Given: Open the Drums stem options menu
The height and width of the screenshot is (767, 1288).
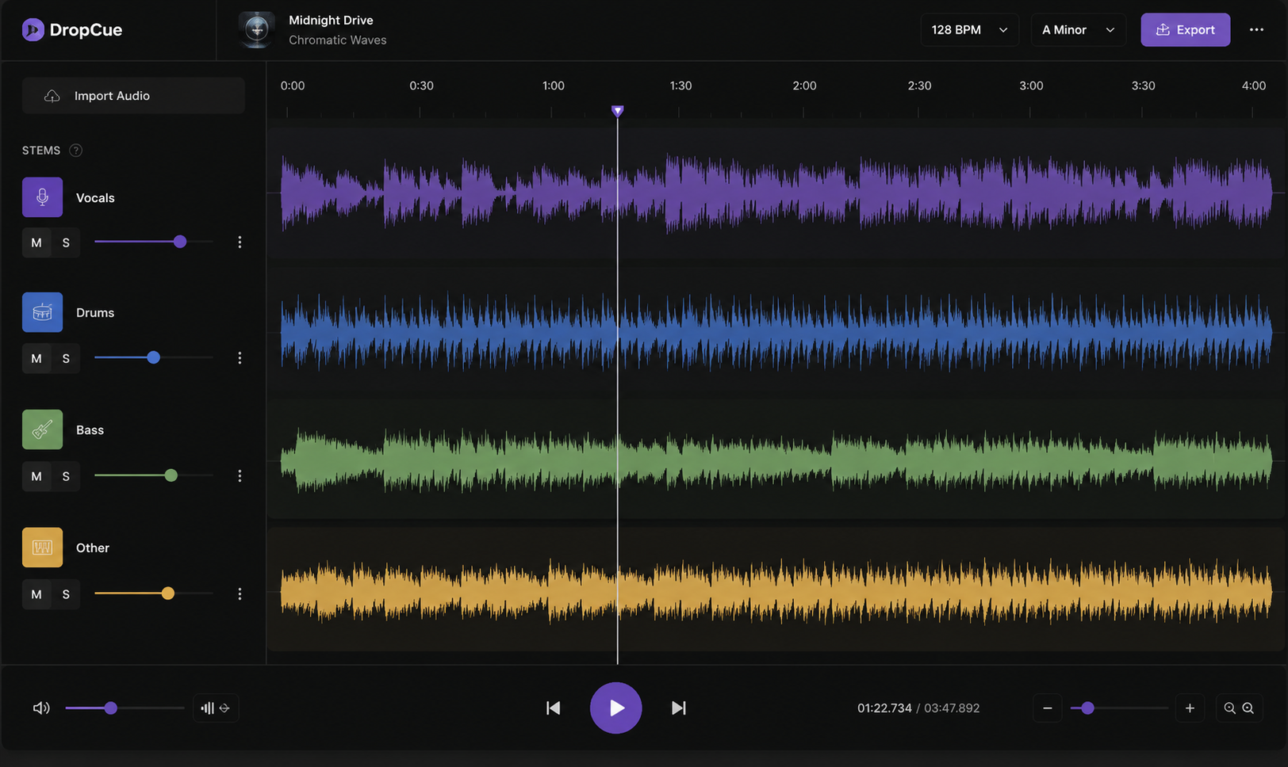Looking at the screenshot, I should (x=240, y=358).
